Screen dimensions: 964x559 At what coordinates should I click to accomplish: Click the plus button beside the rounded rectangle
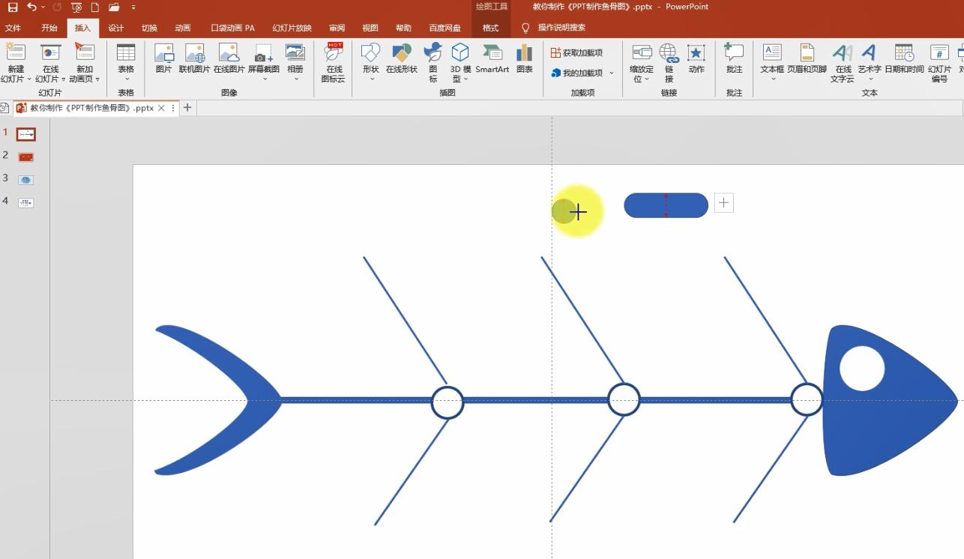[723, 202]
